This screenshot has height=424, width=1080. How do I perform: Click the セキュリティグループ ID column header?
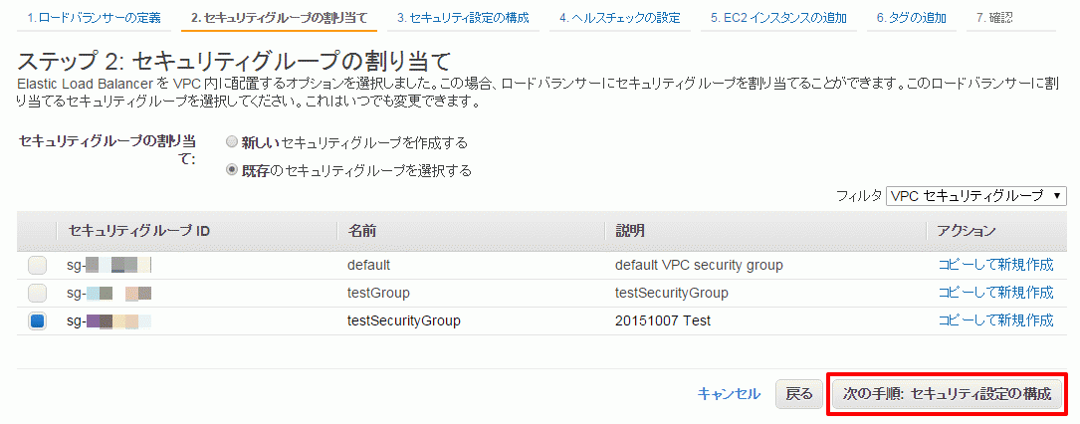[x=138, y=231]
